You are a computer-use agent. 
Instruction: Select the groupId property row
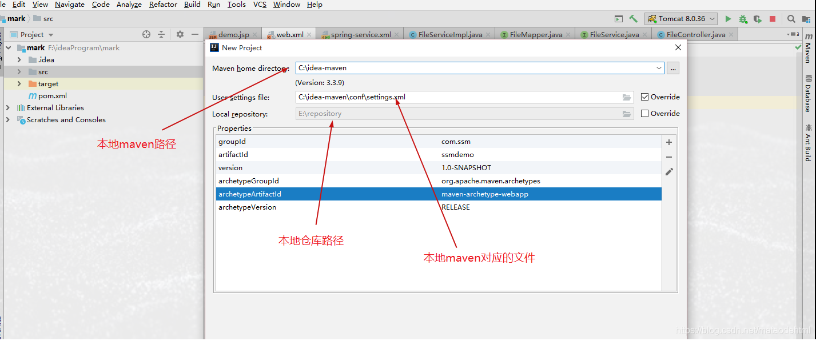[439, 141]
